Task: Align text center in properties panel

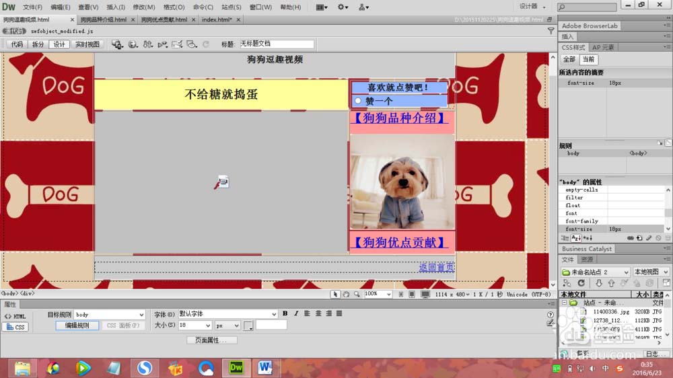Action: point(318,313)
